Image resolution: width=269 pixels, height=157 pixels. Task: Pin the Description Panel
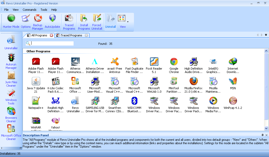(262, 135)
